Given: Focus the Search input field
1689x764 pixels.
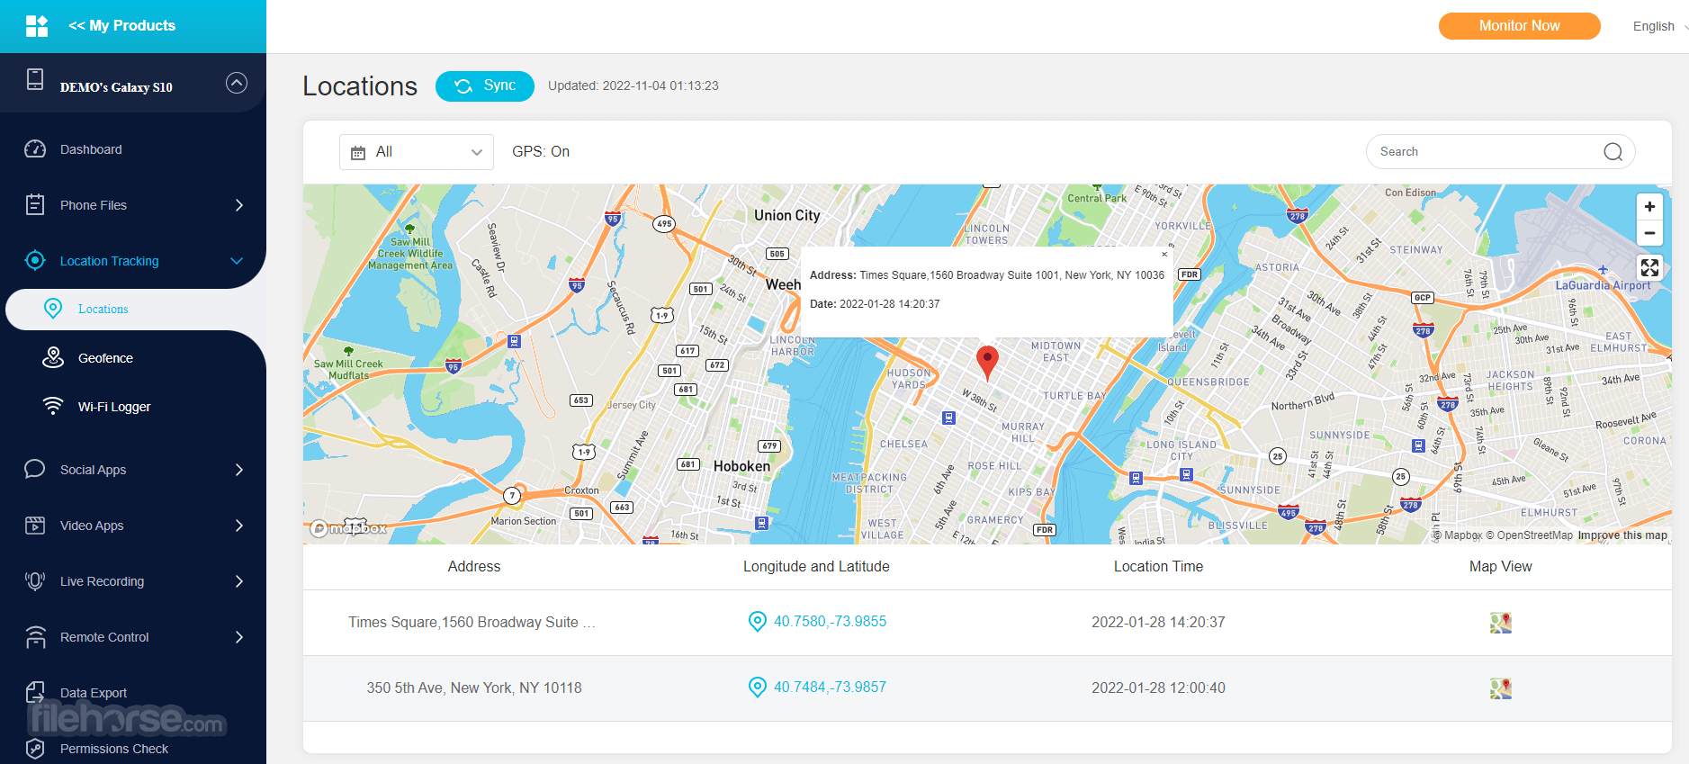Looking at the screenshot, I should [1500, 152].
